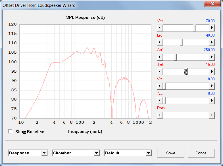The height and width of the screenshot is (166, 223).
Task: Click the Path slider left arrow
Action: click(x=160, y=115)
